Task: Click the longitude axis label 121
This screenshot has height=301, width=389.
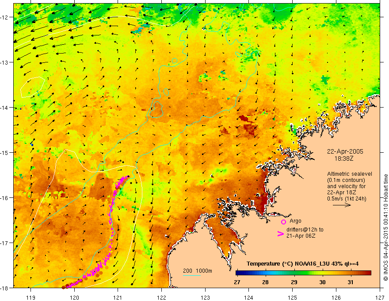Action: click(118, 297)
